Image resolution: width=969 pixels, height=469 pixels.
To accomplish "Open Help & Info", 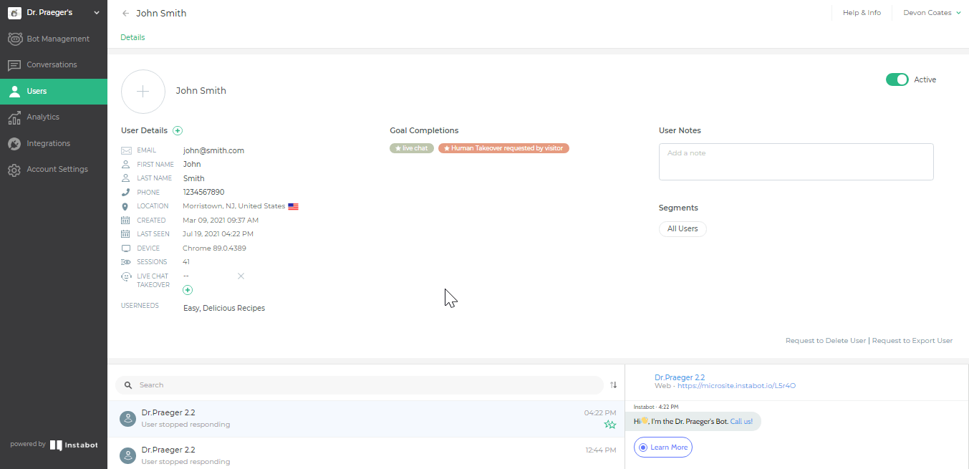I will [x=862, y=13].
